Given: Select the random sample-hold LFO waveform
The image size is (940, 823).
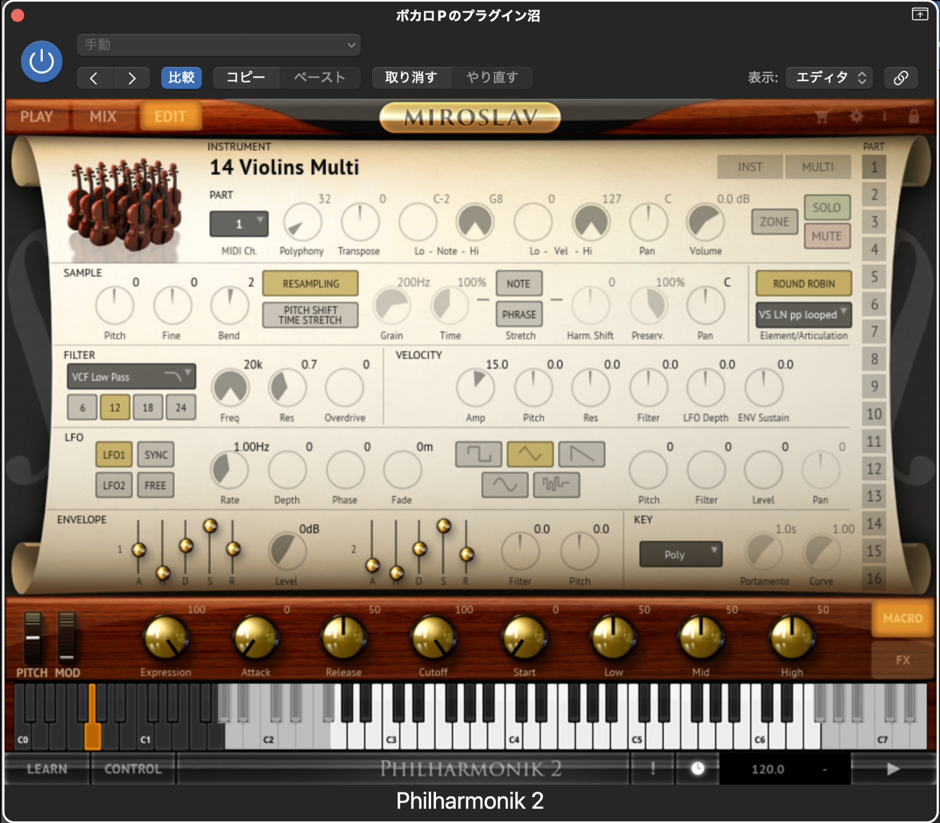Looking at the screenshot, I should (x=556, y=485).
